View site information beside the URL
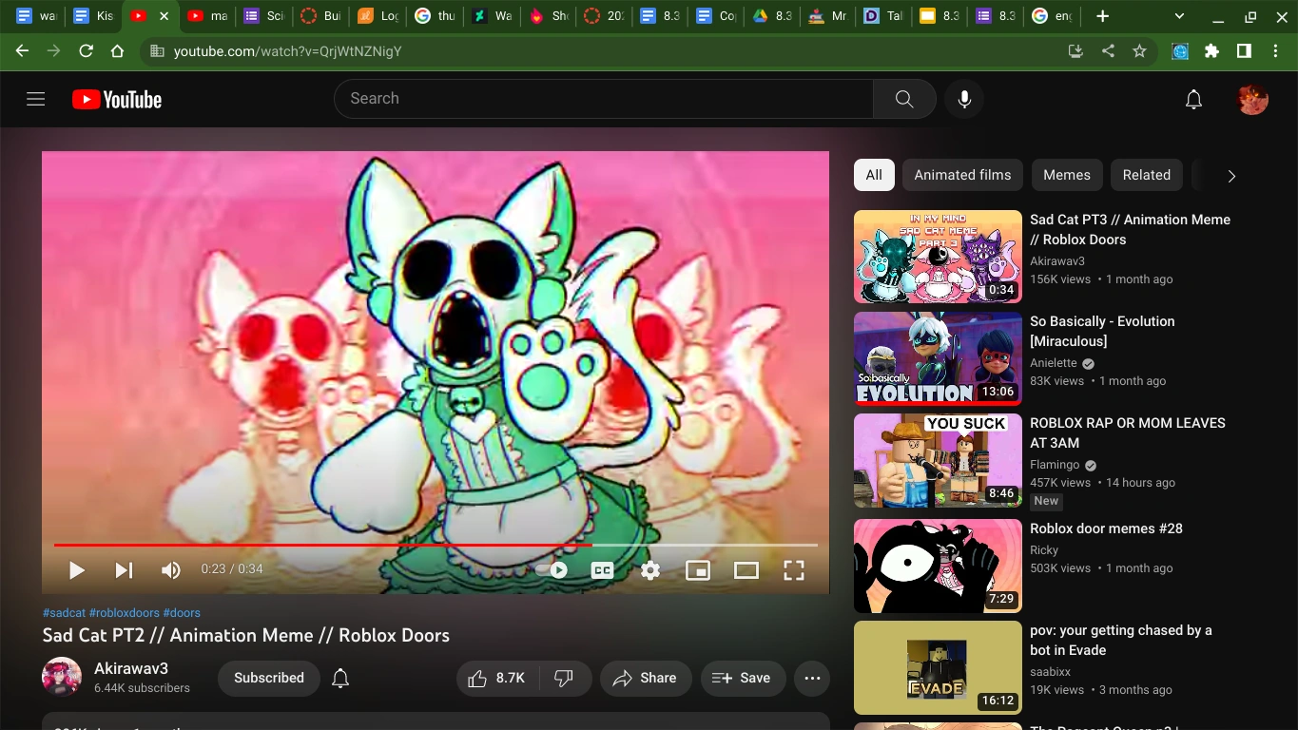 (158, 51)
